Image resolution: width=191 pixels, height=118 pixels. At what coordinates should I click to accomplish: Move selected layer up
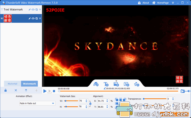26,90
